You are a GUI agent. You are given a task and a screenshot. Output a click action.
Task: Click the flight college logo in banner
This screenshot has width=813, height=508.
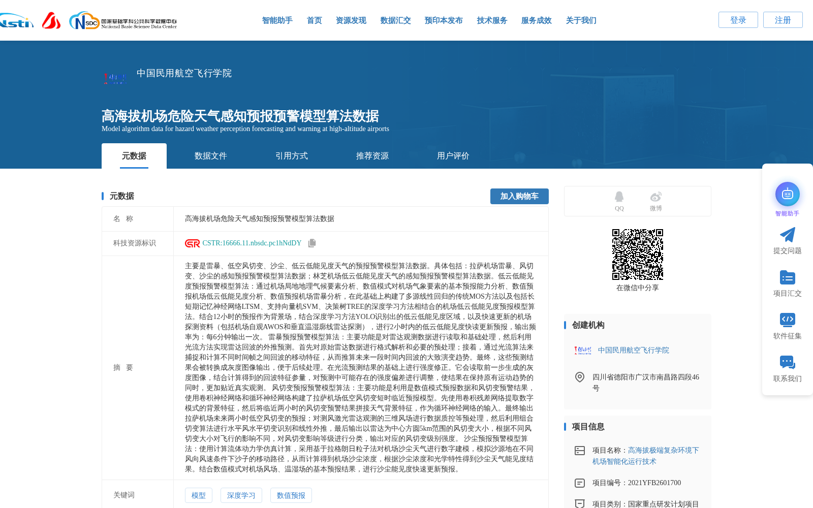point(114,78)
